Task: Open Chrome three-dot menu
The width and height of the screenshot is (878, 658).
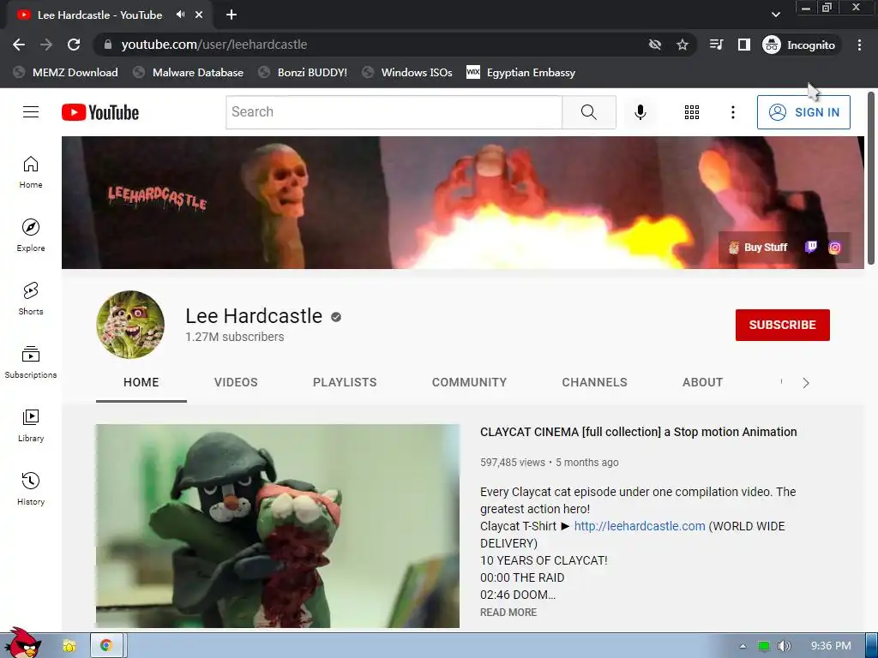Action: [859, 45]
